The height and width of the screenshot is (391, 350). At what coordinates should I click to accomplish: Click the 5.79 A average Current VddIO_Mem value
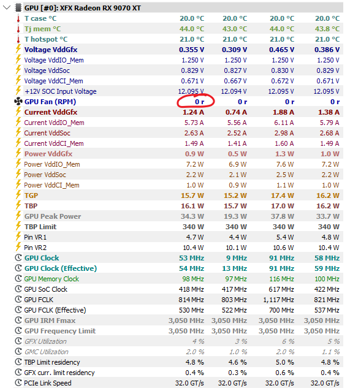pyautogui.click(x=329, y=123)
